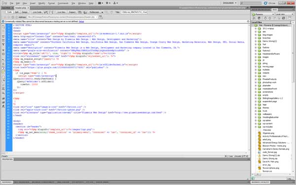Image resolution: width=296 pixels, height=185 pixels.
Task: Click the Properties panel header
Action: [7, 159]
